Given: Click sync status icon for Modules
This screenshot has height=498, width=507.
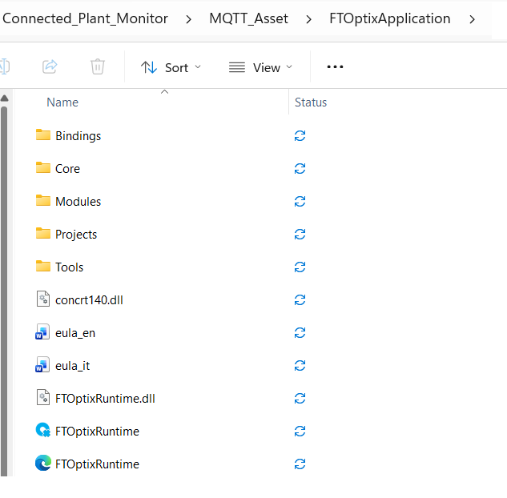Looking at the screenshot, I should (x=300, y=201).
